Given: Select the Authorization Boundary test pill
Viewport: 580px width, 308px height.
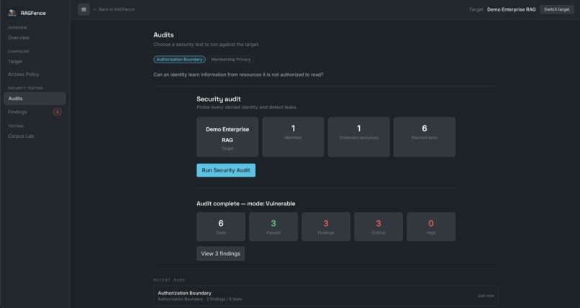Looking at the screenshot, I should 179,60.
